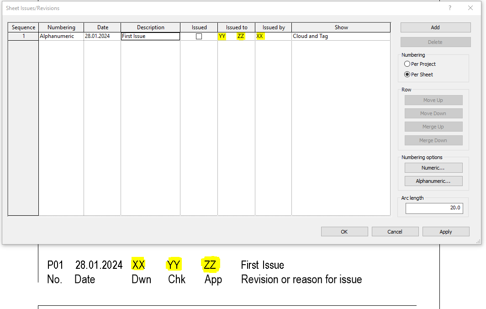Click Move Down in the Row section
This screenshot has width=486, height=309.
pos(433,113)
